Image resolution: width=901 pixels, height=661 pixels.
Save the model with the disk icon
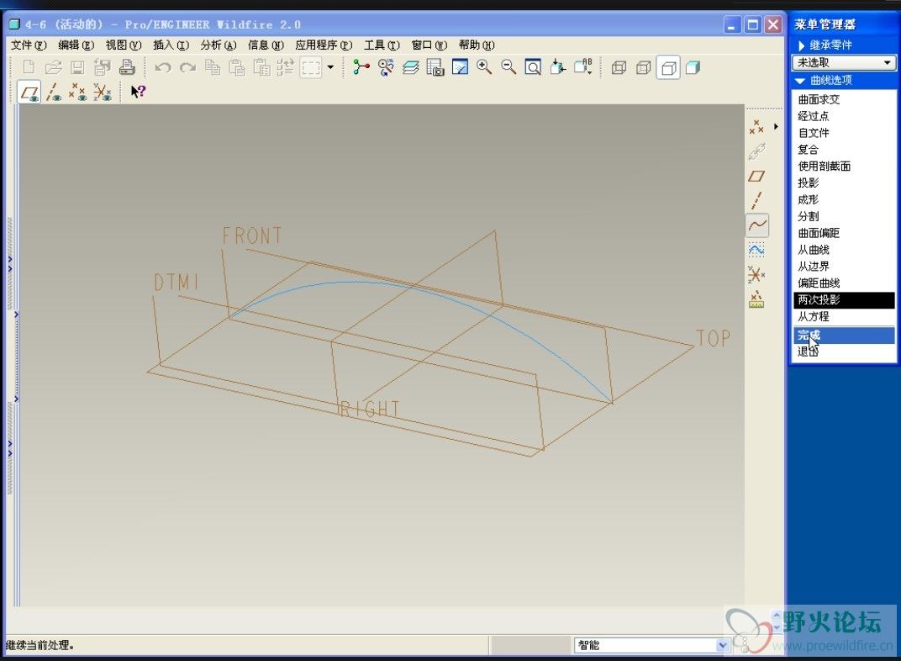(77, 67)
